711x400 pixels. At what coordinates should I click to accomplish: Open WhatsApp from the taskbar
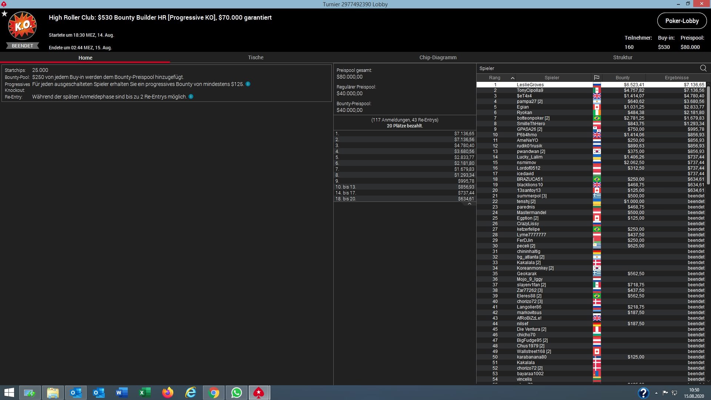point(236,393)
